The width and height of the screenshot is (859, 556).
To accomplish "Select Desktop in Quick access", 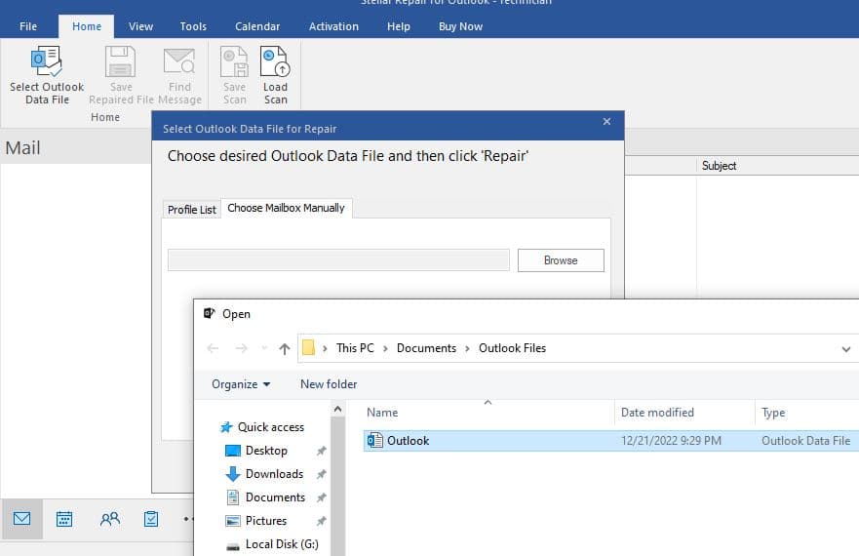I will [266, 451].
